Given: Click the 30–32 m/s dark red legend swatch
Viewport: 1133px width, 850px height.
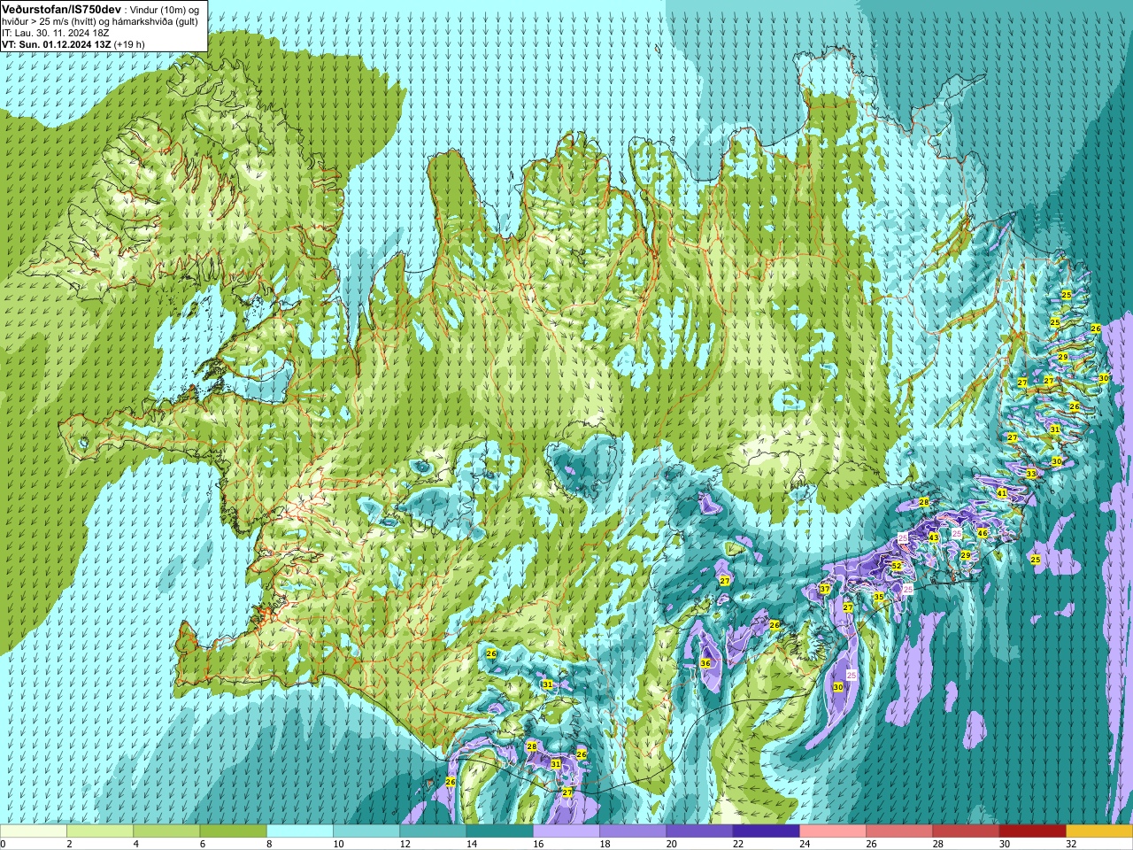Looking at the screenshot, I should pos(1033,831).
